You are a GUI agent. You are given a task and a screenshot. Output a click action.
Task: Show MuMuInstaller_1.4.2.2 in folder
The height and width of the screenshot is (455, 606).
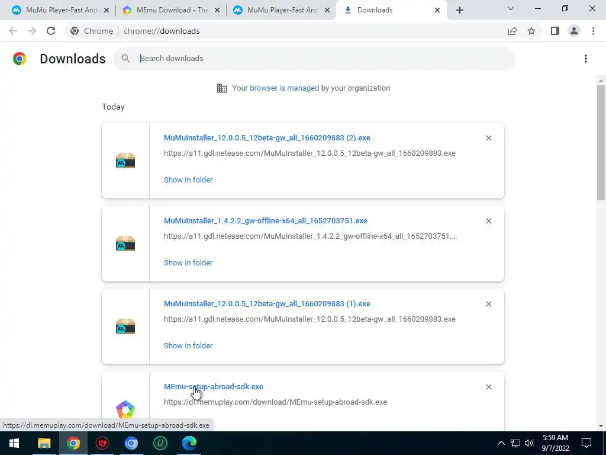point(188,262)
